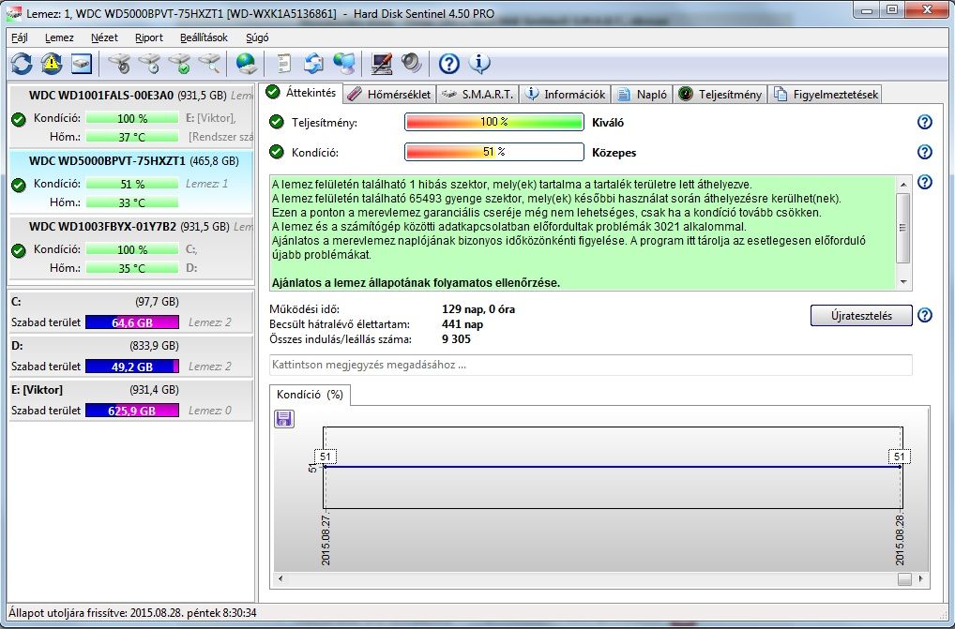Click green check icon of WD1003FBYX disk

coord(19,250)
